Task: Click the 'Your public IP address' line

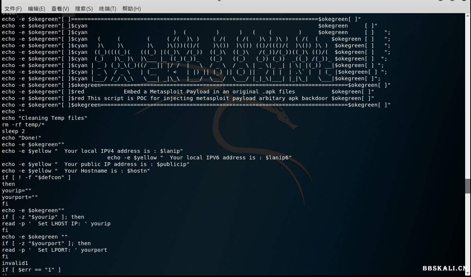Action: tap(96, 164)
